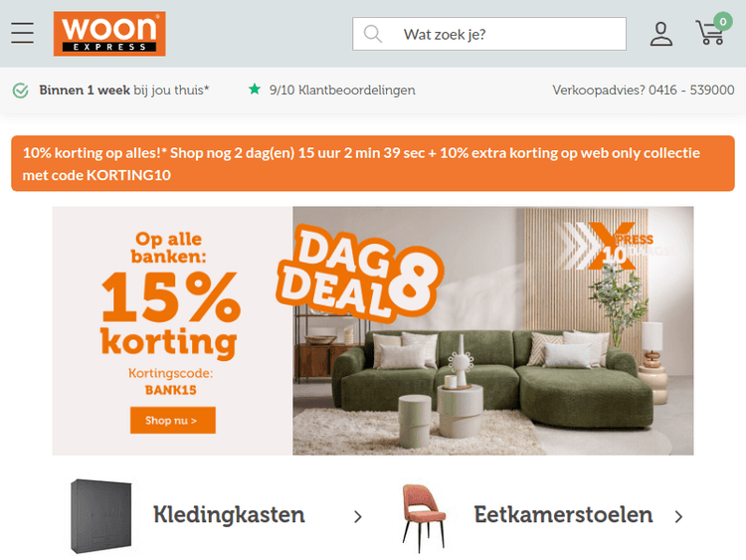This screenshot has width=746, height=560.
Task: Focus the 'Wat zoek je?' search field
Action: click(489, 34)
